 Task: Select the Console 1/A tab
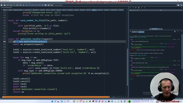(x=135, y=32)
